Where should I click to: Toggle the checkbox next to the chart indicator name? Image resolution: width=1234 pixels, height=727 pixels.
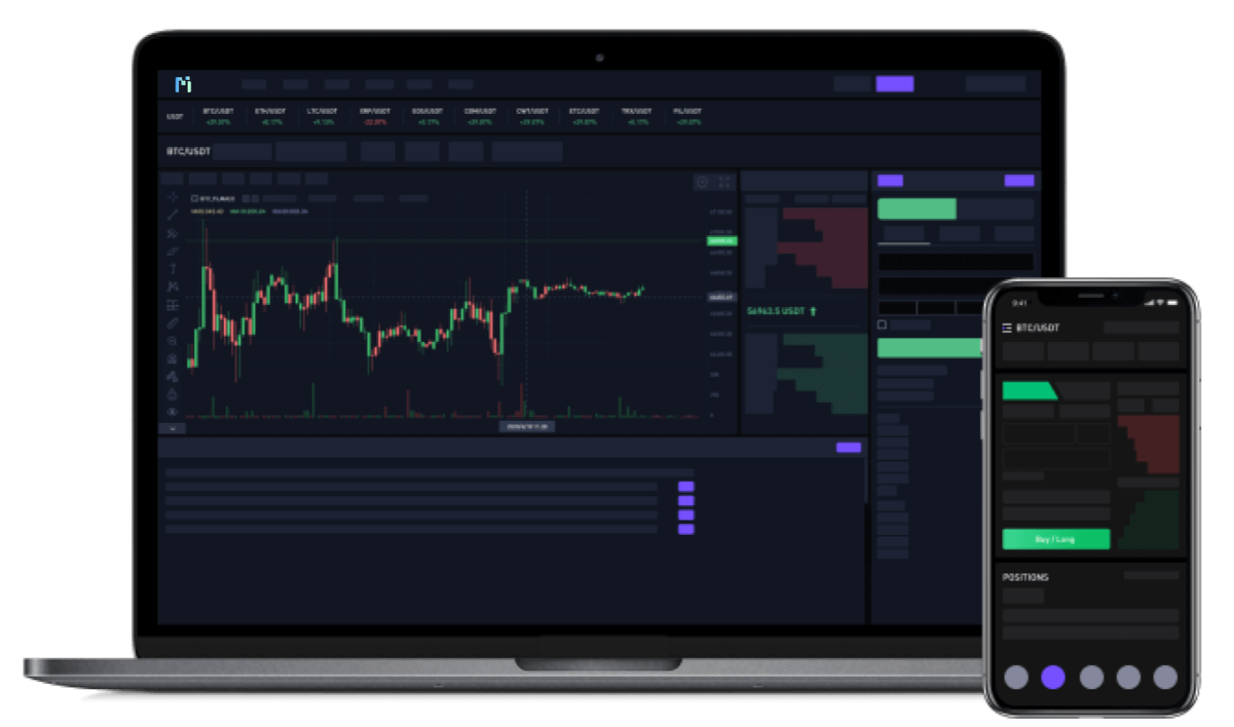click(x=195, y=198)
